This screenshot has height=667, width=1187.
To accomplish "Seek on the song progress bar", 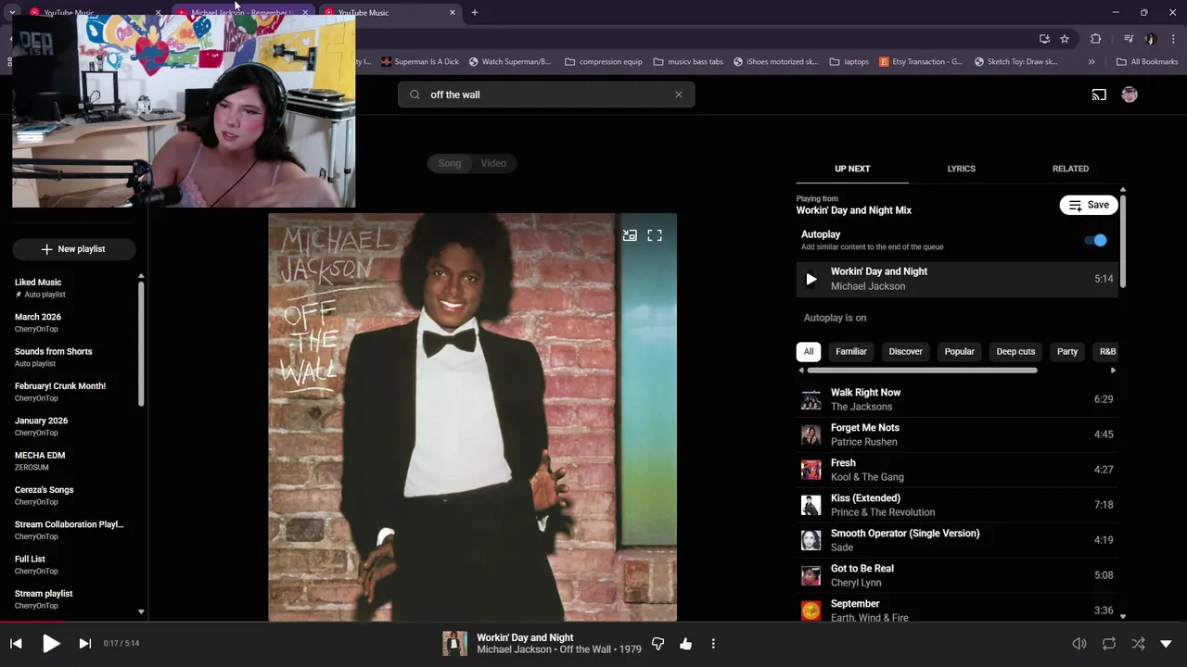I will (x=593, y=623).
